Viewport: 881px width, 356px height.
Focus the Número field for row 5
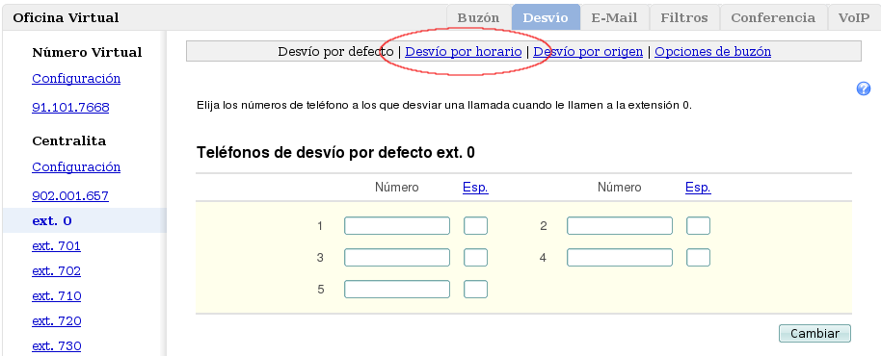pyautogui.click(x=397, y=290)
